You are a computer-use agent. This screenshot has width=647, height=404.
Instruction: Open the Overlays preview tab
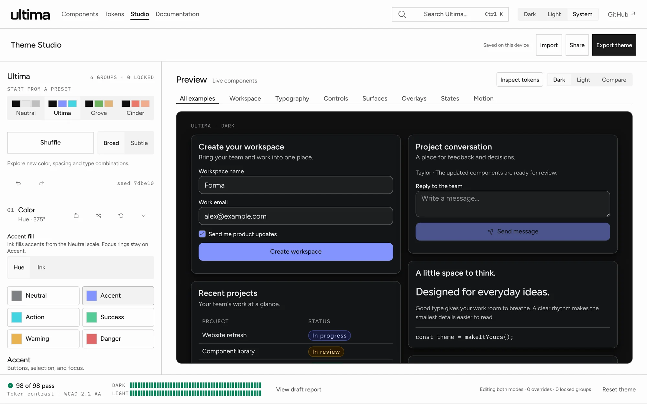pos(414,98)
